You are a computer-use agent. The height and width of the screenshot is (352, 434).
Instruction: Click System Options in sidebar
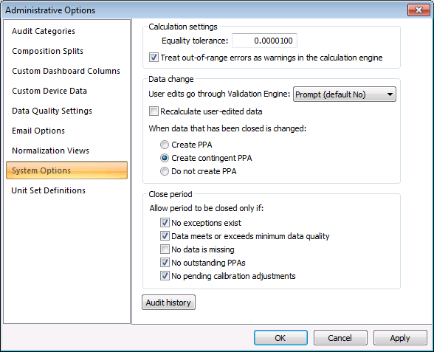(x=66, y=170)
